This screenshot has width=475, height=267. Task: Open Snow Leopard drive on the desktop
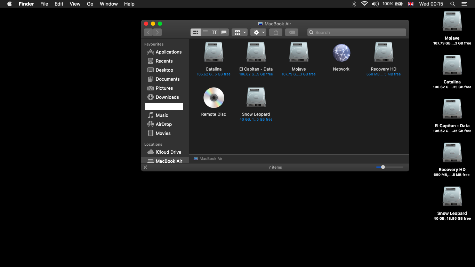click(x=452, y=197)
